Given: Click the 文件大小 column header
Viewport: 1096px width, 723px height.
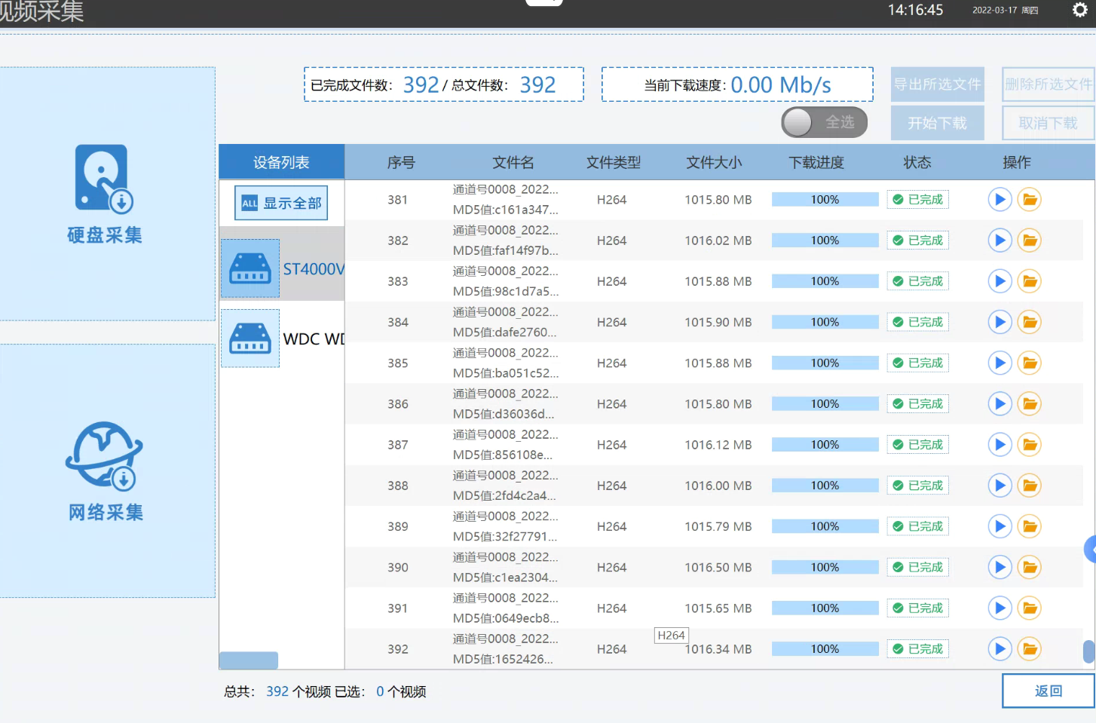Looking at the screenshot, I should (714, 162).
